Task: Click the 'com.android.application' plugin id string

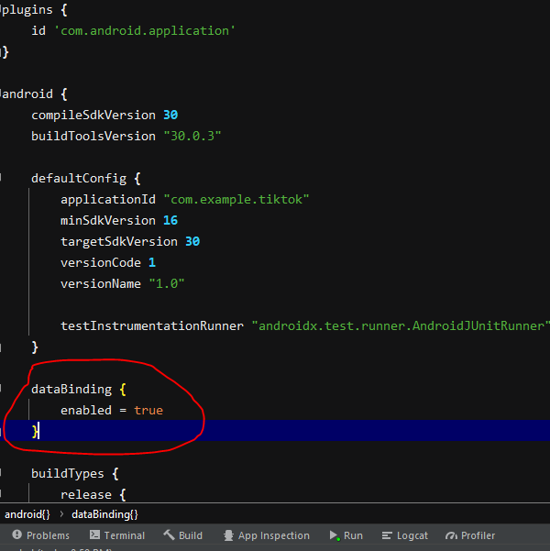Action: click(x=145, y=31)
